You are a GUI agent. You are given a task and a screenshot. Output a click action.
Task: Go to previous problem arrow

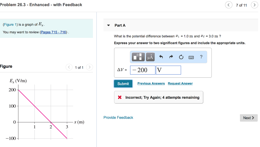click(229, 5)
